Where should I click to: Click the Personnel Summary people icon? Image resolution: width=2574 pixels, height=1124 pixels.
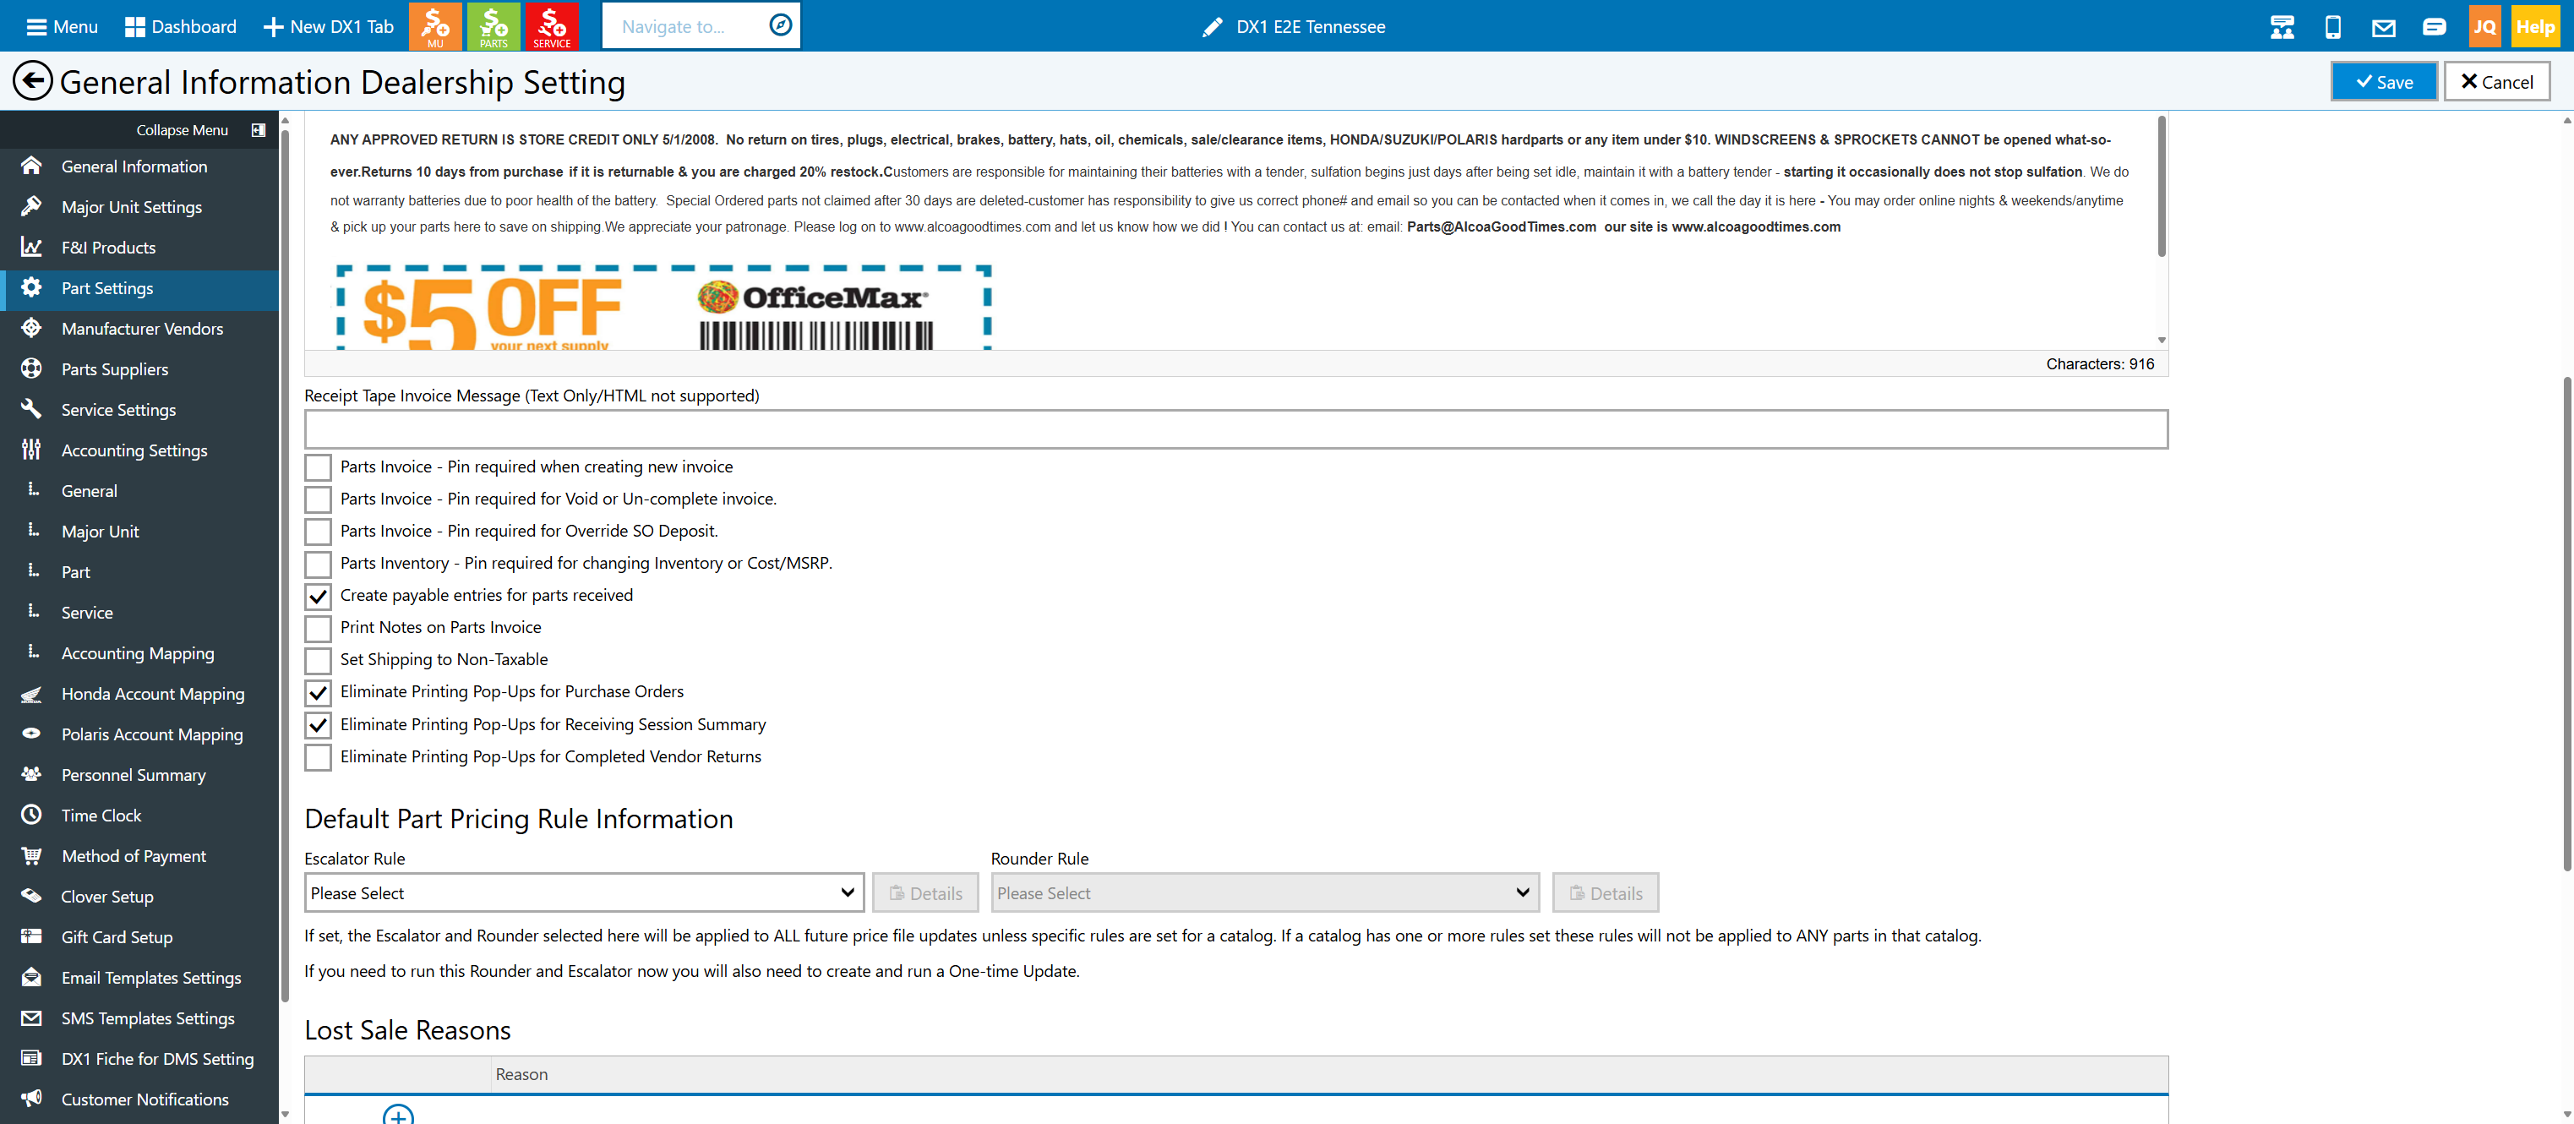[32, 774]
